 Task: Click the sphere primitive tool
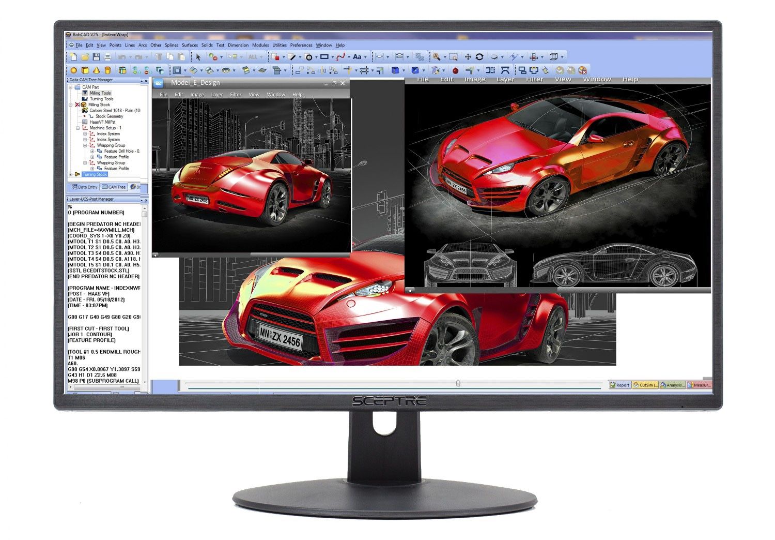(x=73, y=70)
